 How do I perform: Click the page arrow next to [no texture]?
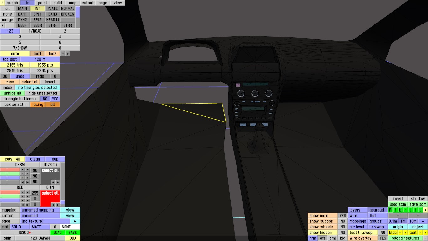(75, 221)
